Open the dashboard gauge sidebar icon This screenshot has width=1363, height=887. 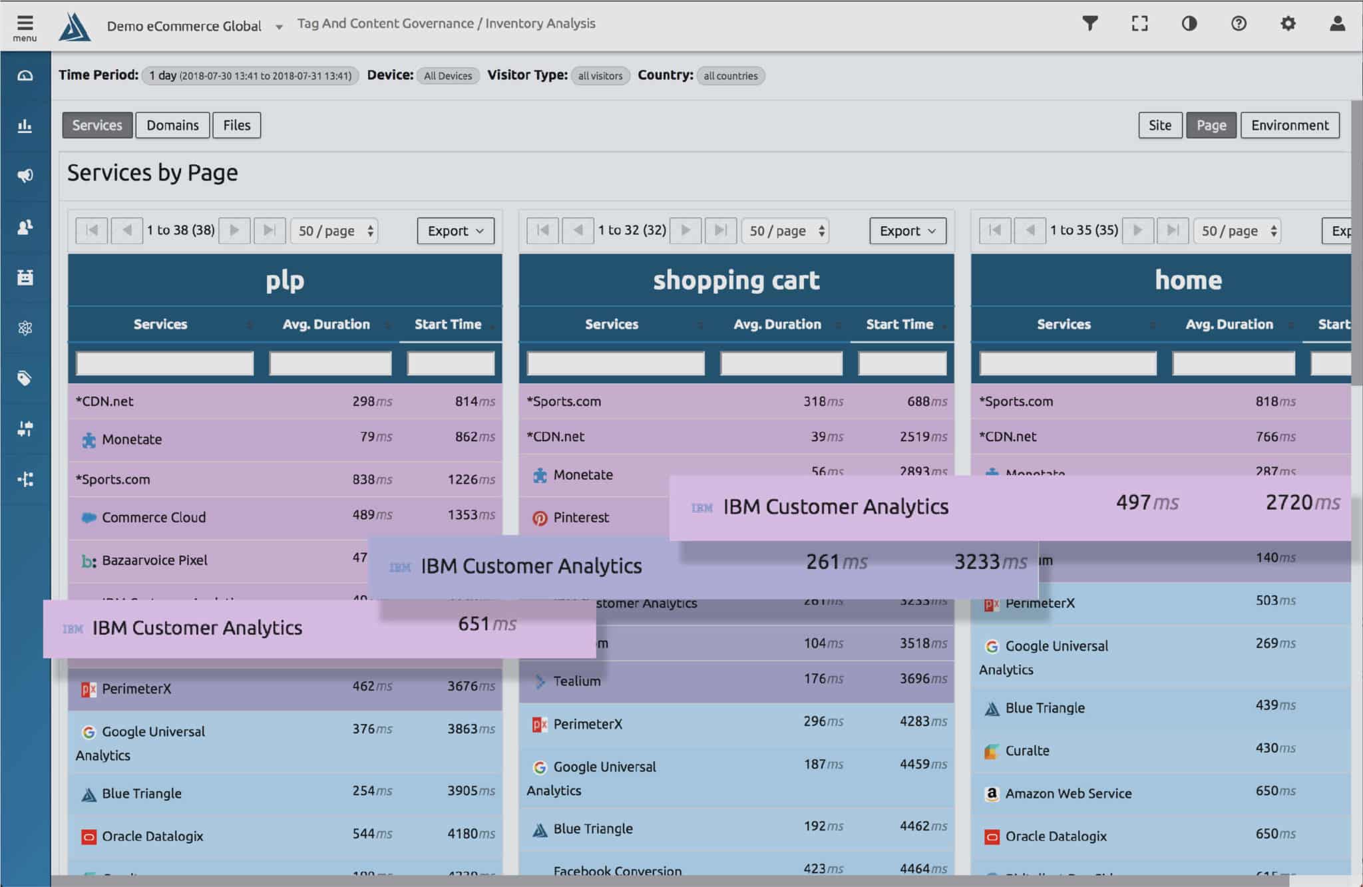25,75
